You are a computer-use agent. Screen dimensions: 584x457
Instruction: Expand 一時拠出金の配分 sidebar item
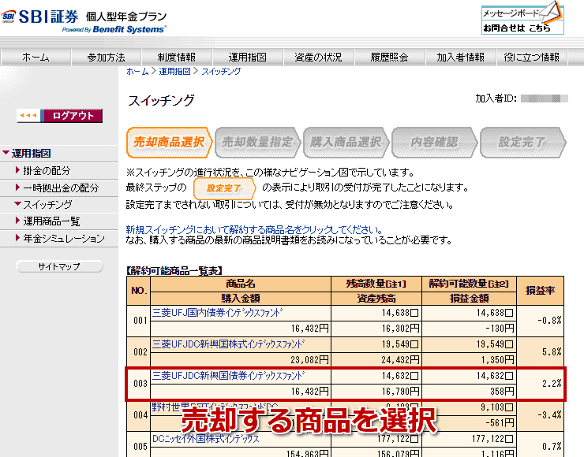click(60, 188)
